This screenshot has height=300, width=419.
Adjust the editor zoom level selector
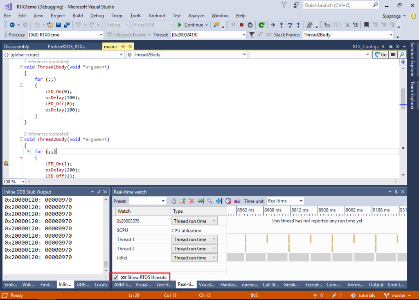[x=13, y=182]
